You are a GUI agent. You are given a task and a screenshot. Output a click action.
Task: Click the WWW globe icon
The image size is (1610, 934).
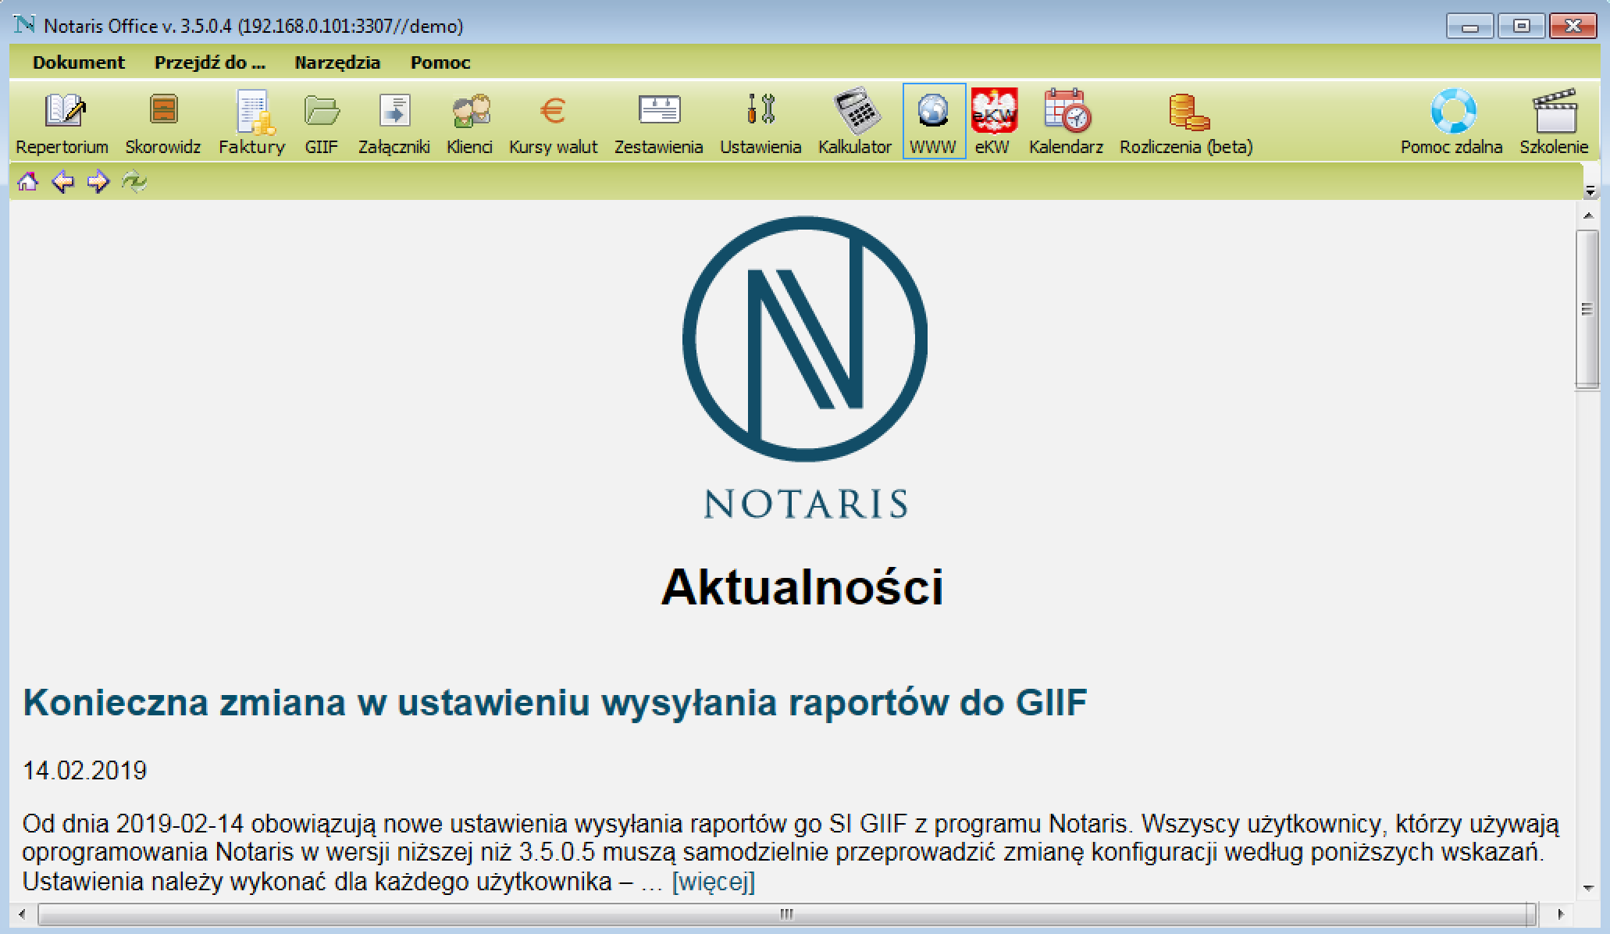pyautogui.click(x=934, y=122)
